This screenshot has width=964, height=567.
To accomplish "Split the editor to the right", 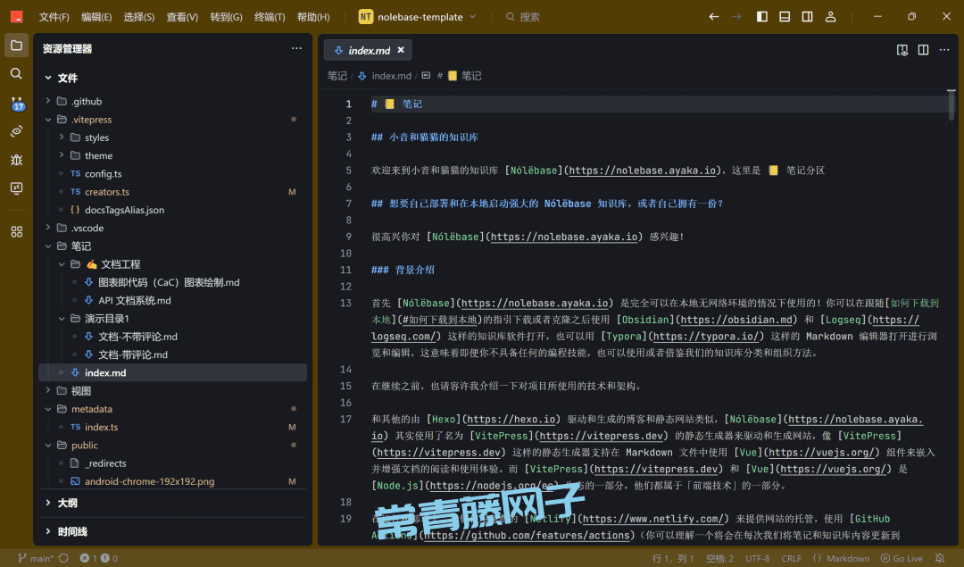I will click(x=924, y=50).
